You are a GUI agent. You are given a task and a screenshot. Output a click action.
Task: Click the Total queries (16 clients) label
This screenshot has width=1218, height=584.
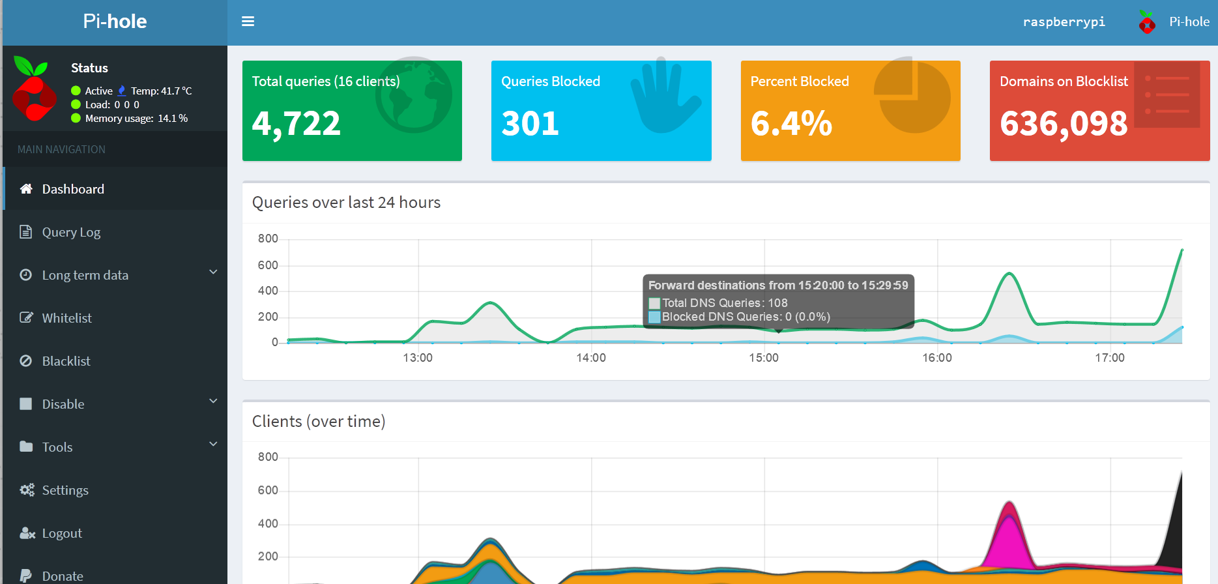point(326,81)
